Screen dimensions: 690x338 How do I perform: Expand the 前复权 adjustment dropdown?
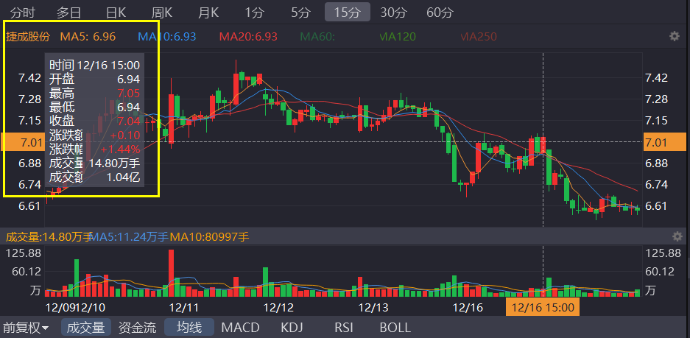[x=26, y=328]
